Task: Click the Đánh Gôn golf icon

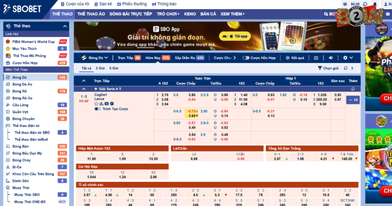Action: [x=8, y=181]
